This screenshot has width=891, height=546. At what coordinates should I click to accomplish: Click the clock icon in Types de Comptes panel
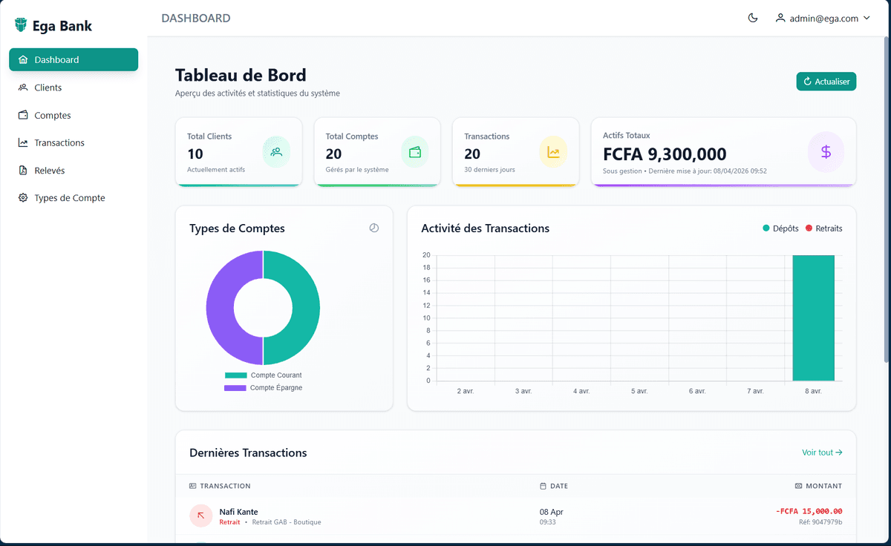coord(374,228)
